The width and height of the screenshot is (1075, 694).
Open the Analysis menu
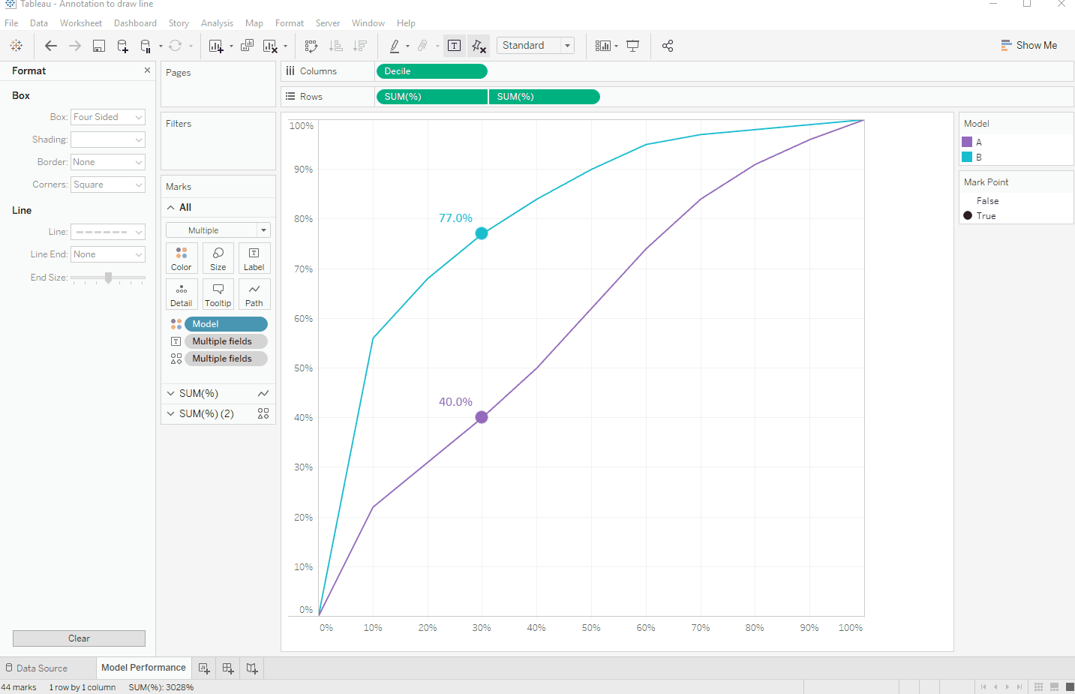point(217,23)
